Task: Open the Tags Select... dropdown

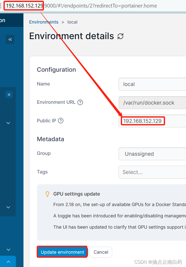Action: (152, 172)
